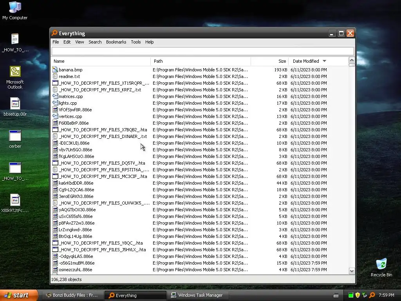
Task: Click readme.txt file icon
Action: (55, 76)
